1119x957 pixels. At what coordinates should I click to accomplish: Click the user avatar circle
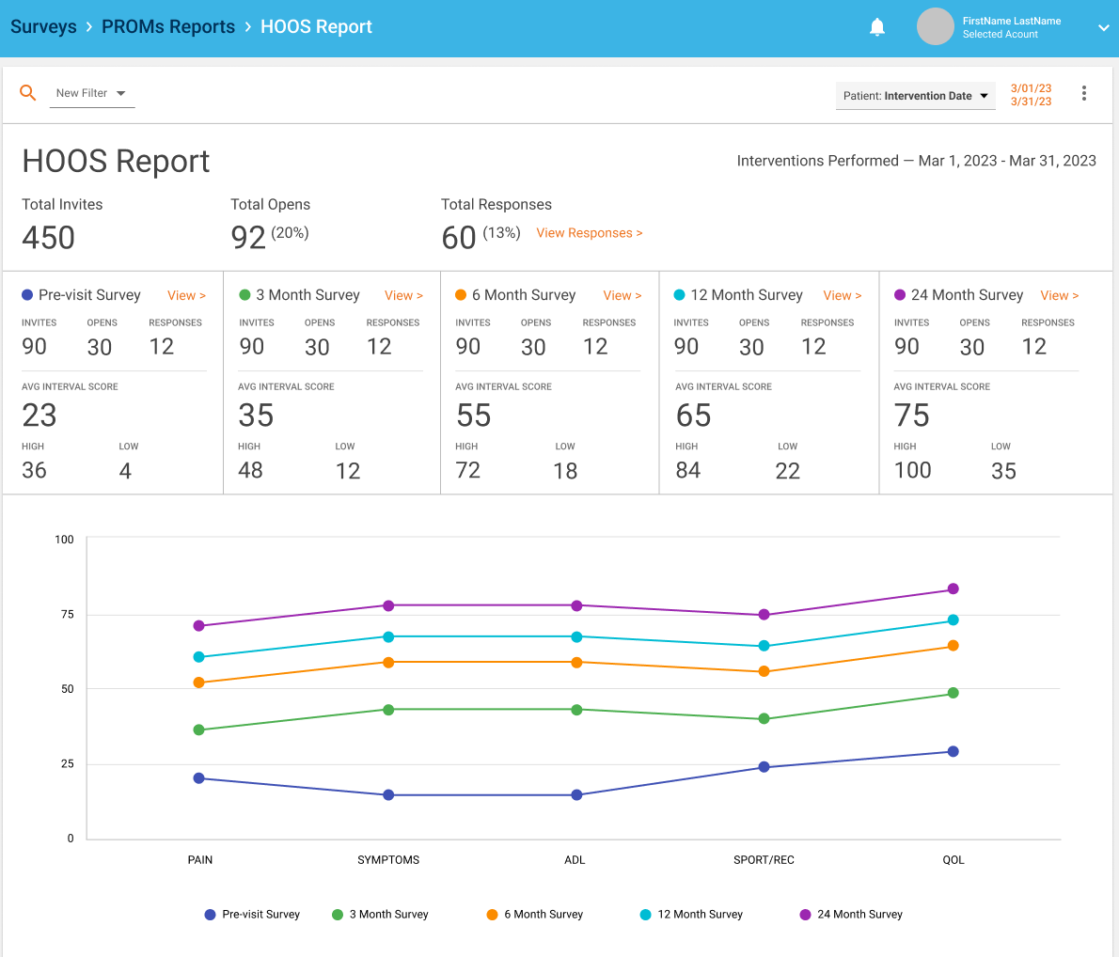[935, 27]
